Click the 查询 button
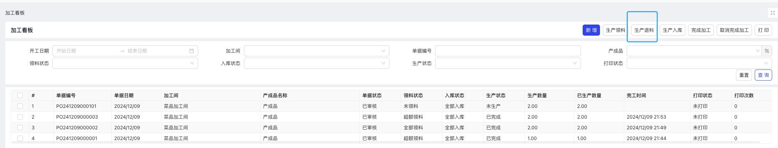This screenshot has width=778, height=148. 763,75
